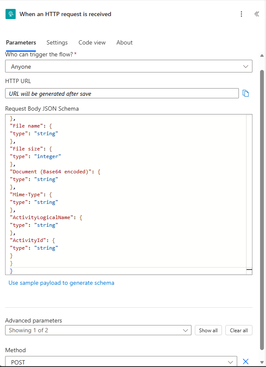Remove the Method parameter with the X icon
This screenshot has width=266, height=367.
245,361
